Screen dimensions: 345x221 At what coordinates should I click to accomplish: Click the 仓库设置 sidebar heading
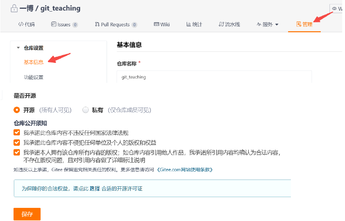pyautogui.click(x=34, y=48)
